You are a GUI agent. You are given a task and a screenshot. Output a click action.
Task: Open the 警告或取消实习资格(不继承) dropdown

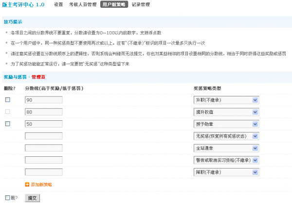226,160
